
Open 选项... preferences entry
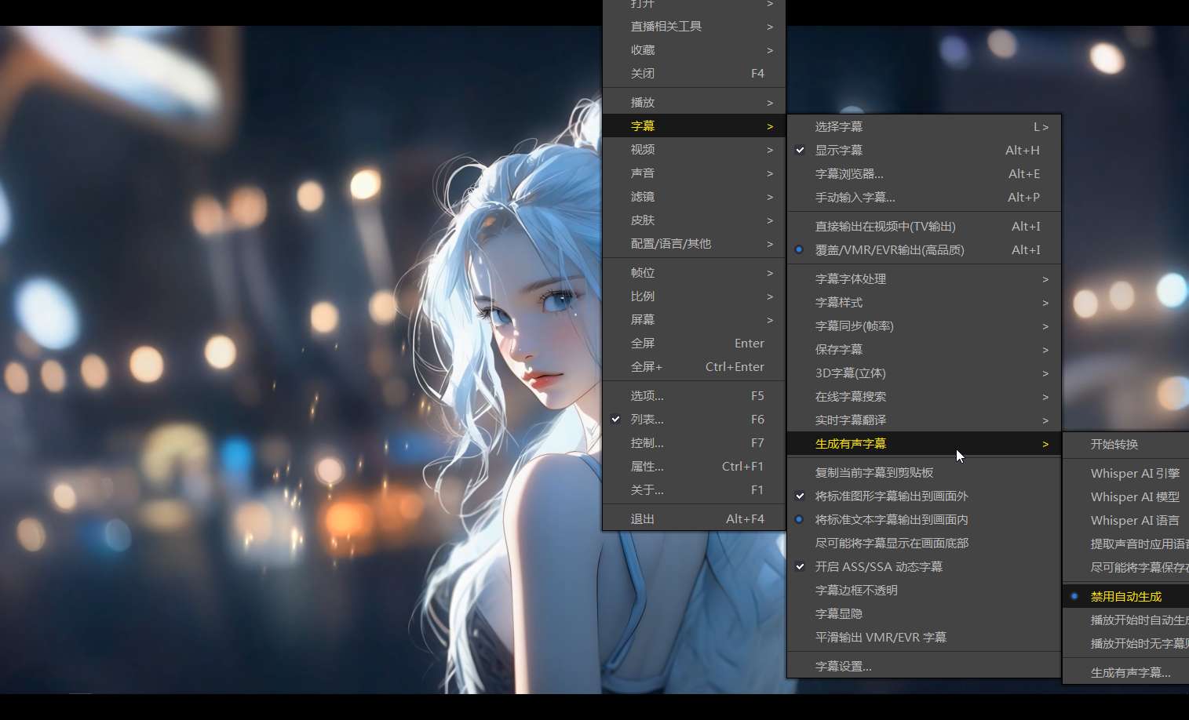point(694,395)
